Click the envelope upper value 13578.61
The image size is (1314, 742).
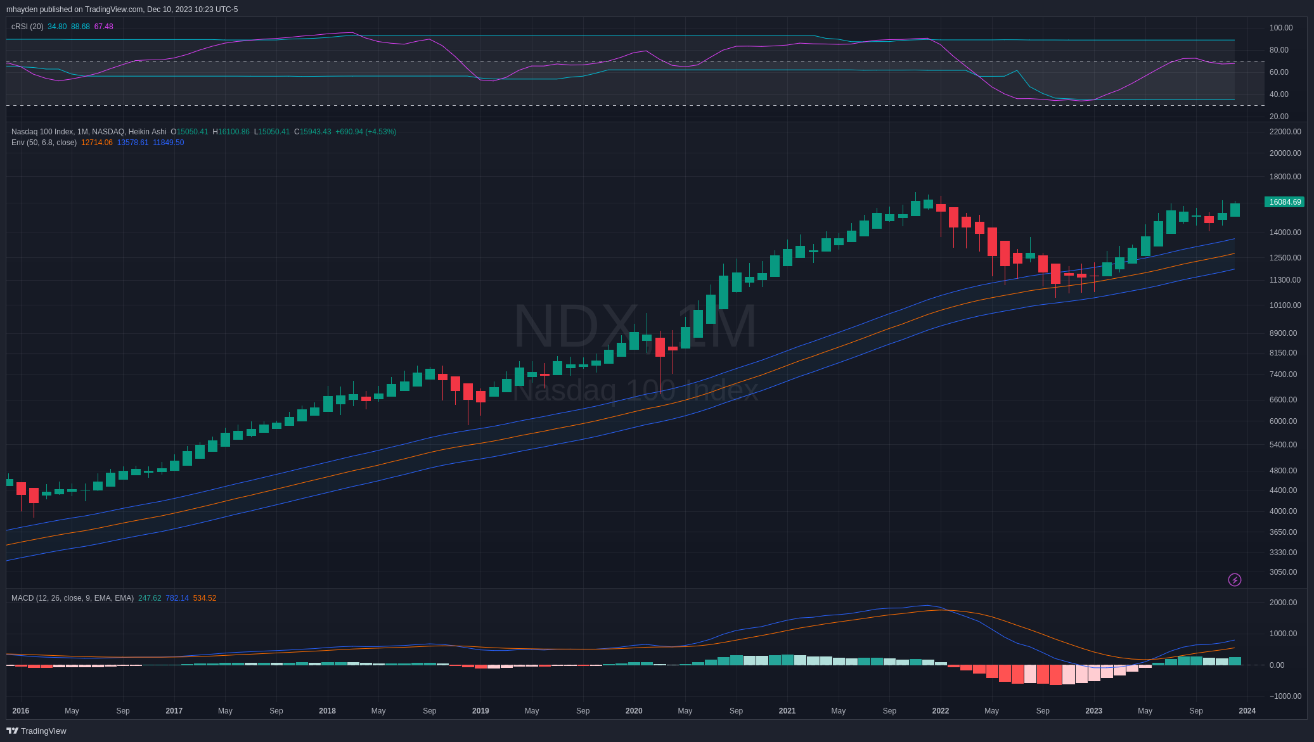point(133,143)
